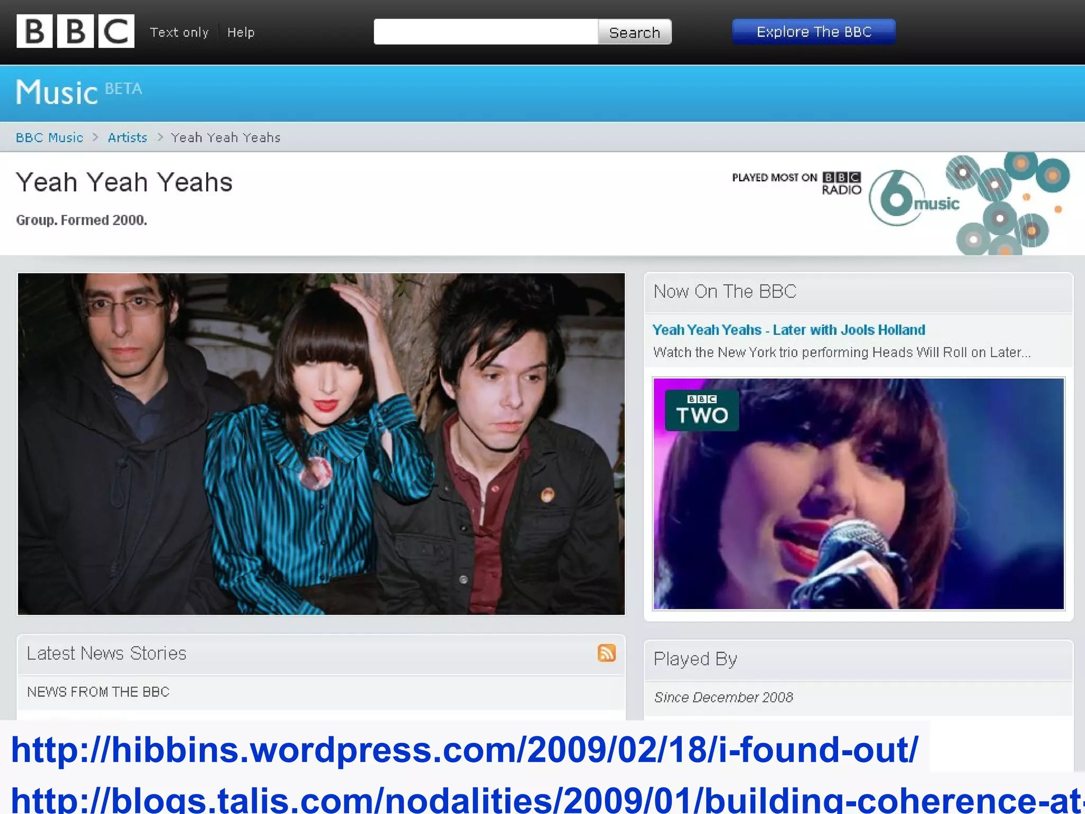The height and width of the screenshot is (814, 1085).
Task: Click the BBC logo in header
Action: (x=75, y=31)
